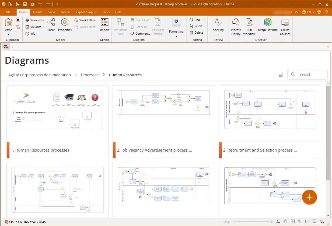This screenshot has width=332, height=226.
Task: Click the Info button in Model group
Action: tap(30, 34)
